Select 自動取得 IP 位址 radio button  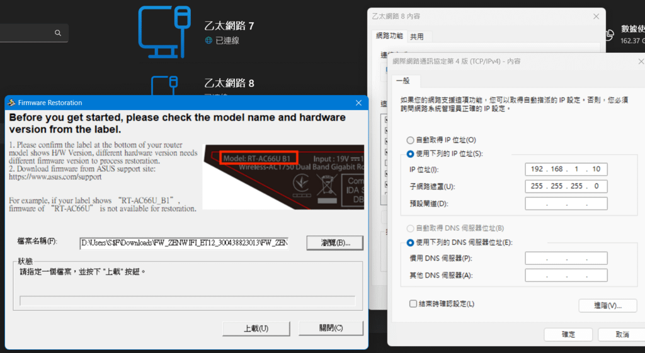pos(410,140)
